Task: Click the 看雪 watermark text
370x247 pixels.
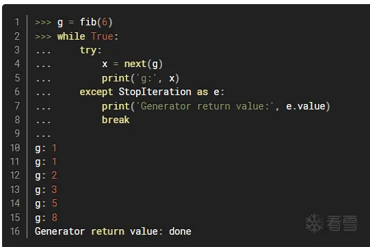Action: (342, 223)
